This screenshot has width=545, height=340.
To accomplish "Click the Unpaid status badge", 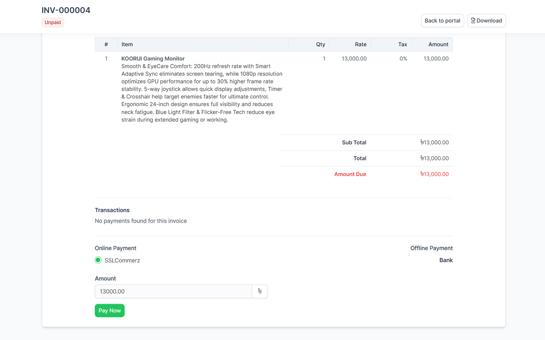I will pyautogui.click(x=52, y=22).
